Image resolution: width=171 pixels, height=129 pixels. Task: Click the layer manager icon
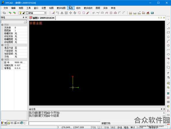tap(4, 13)
